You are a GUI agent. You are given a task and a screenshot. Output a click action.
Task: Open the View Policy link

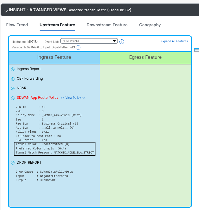pos(73,98)
